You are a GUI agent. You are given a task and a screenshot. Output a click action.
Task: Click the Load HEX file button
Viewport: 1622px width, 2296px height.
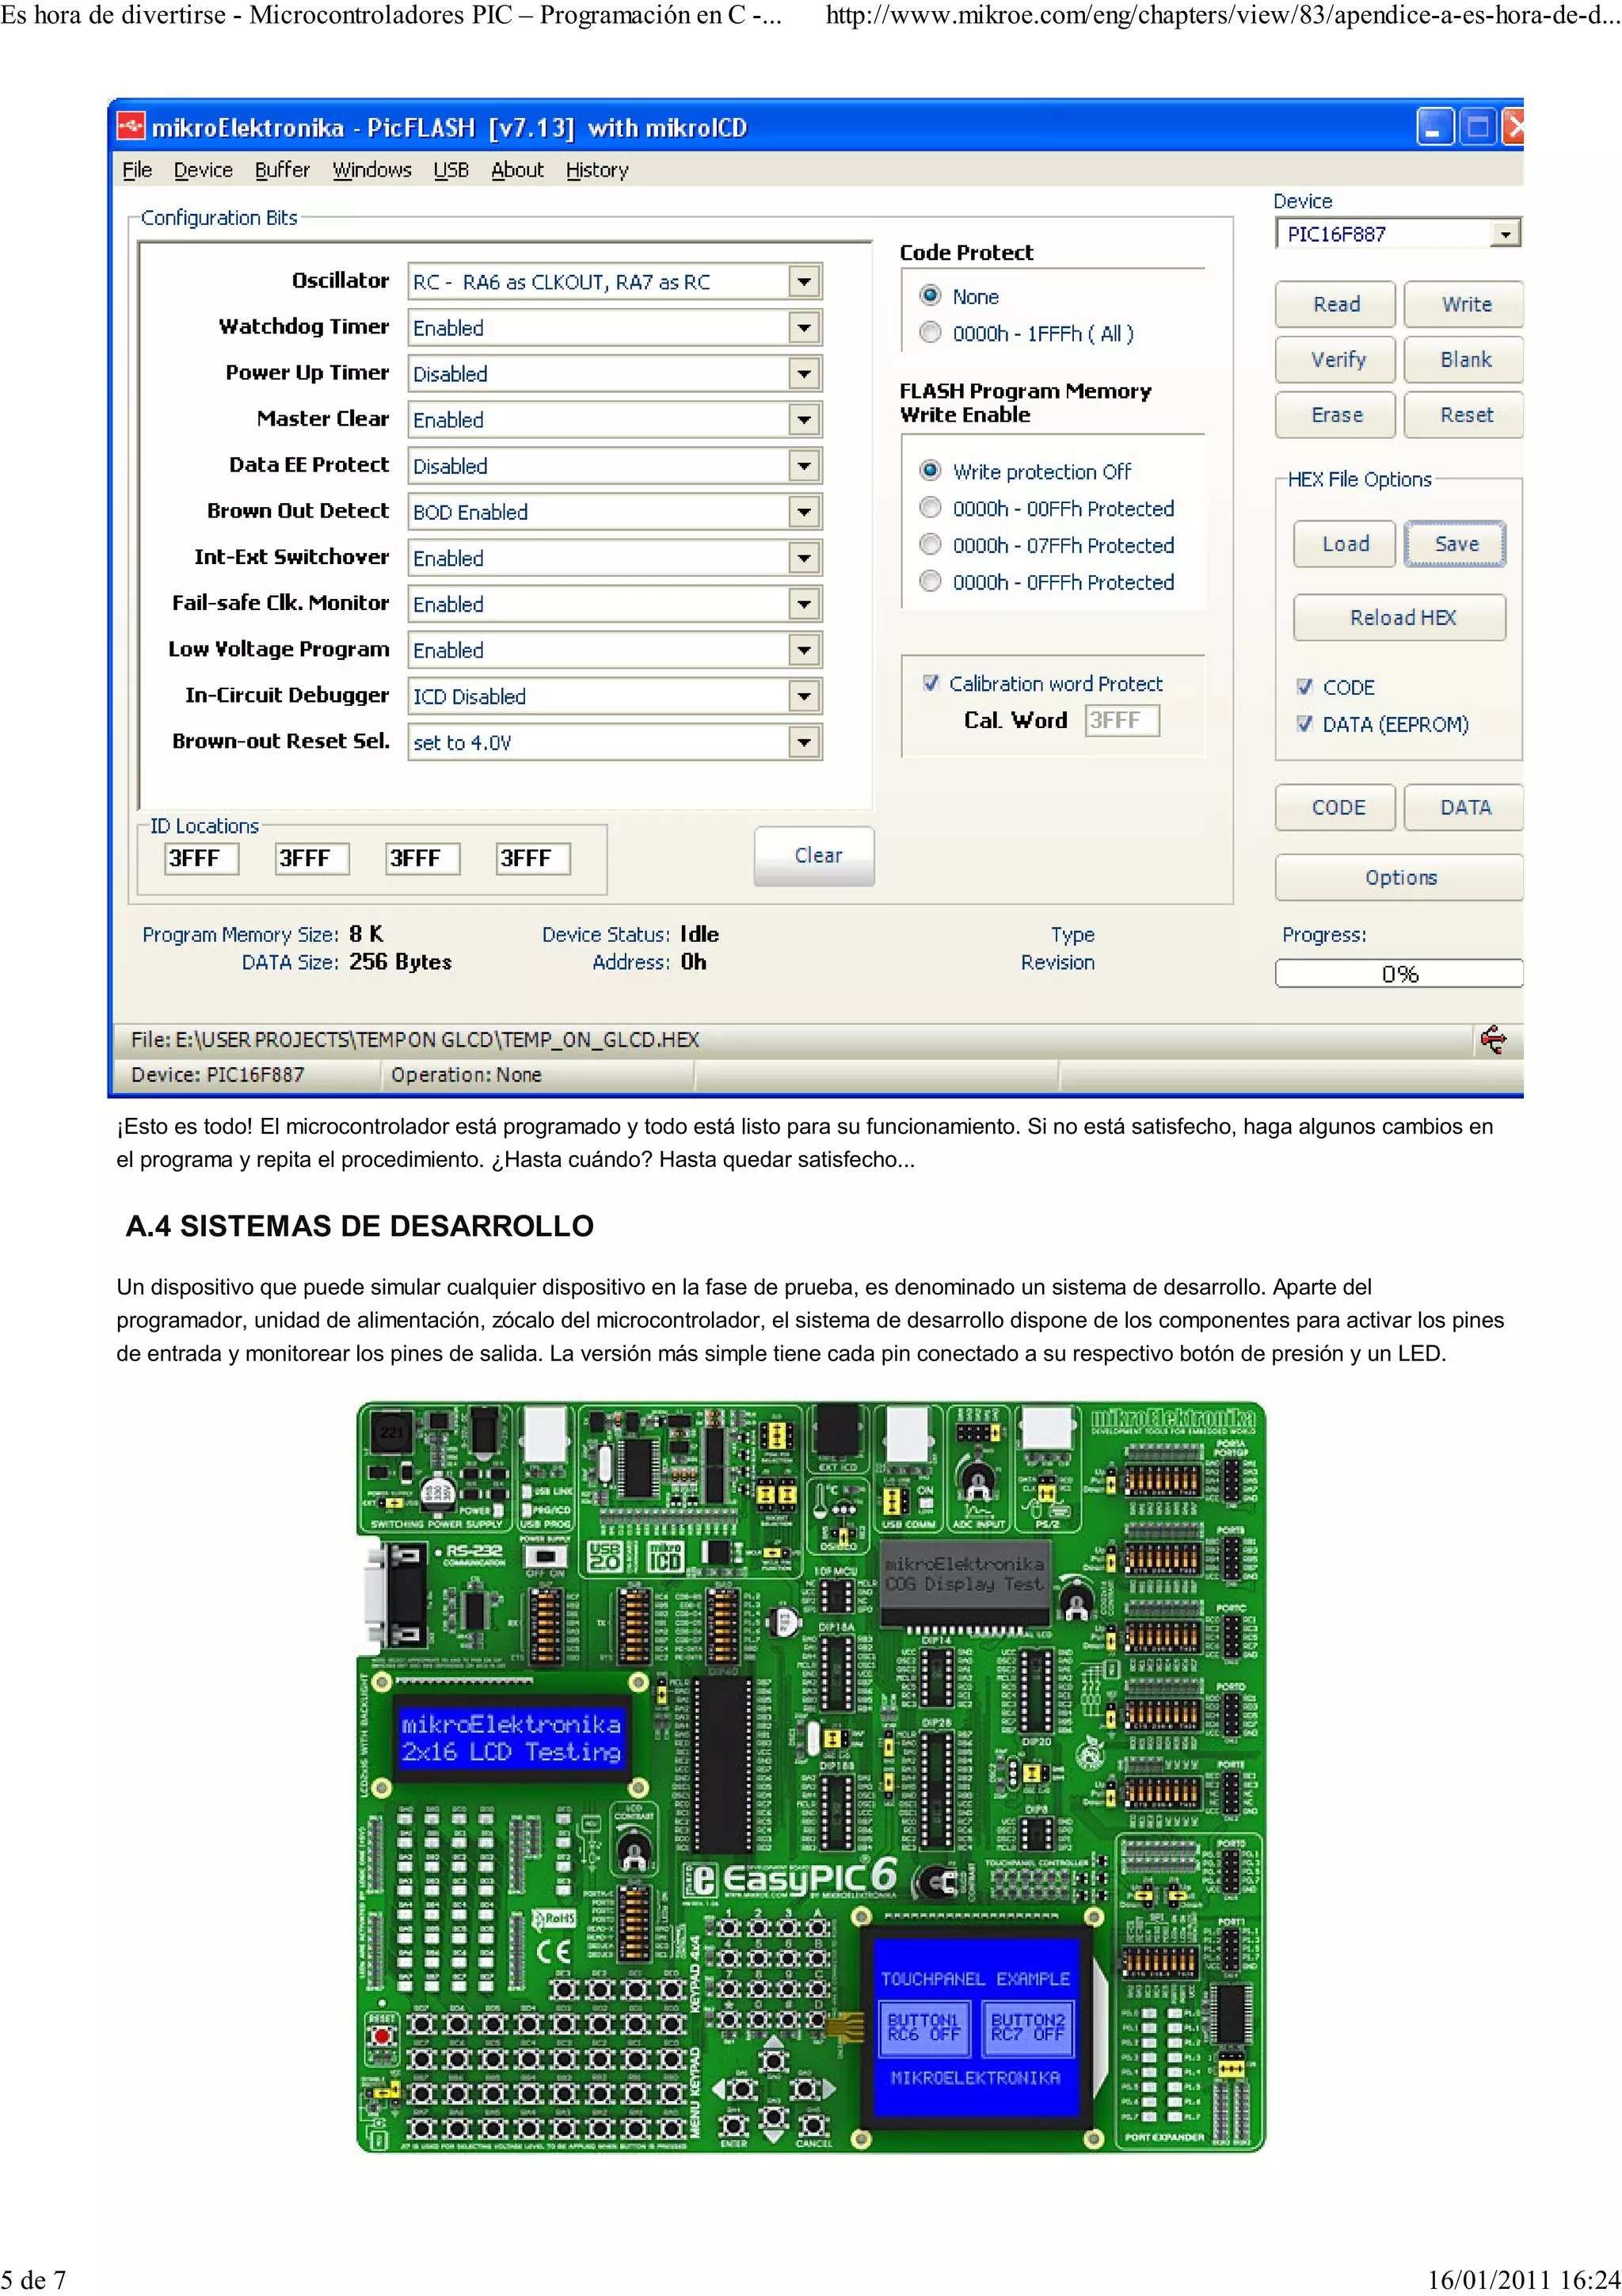(1344, 544)
